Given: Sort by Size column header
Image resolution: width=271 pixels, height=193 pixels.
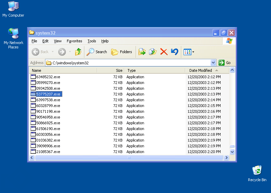Looking at the screenshot, I should click(111, 70).
